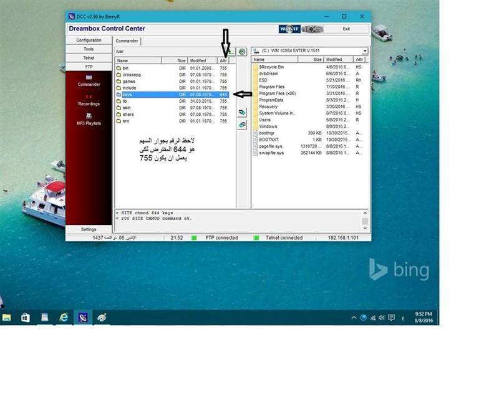This screenshot has height=398, width=499.
Task: Select the FTP section
Action: click(89, 67)
